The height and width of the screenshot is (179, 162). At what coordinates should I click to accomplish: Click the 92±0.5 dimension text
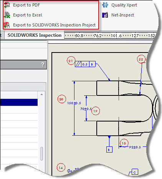point(135,147)
